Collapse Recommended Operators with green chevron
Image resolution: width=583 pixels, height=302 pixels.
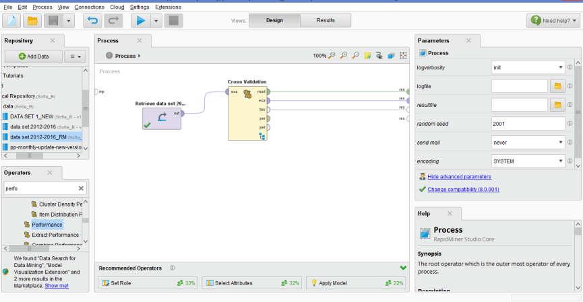pos(403,268)
